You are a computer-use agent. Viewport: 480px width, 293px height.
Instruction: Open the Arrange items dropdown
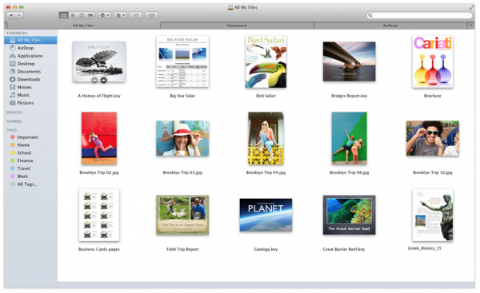(120, 15)
